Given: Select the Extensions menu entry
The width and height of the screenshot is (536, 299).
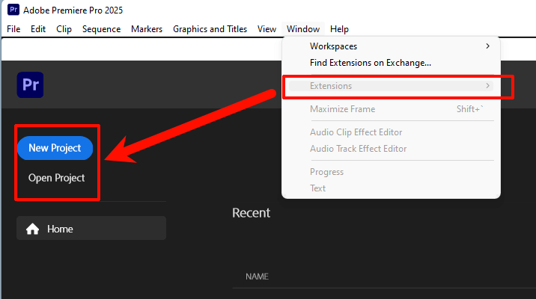Looking at the screenshot, I should coord(391,86).
